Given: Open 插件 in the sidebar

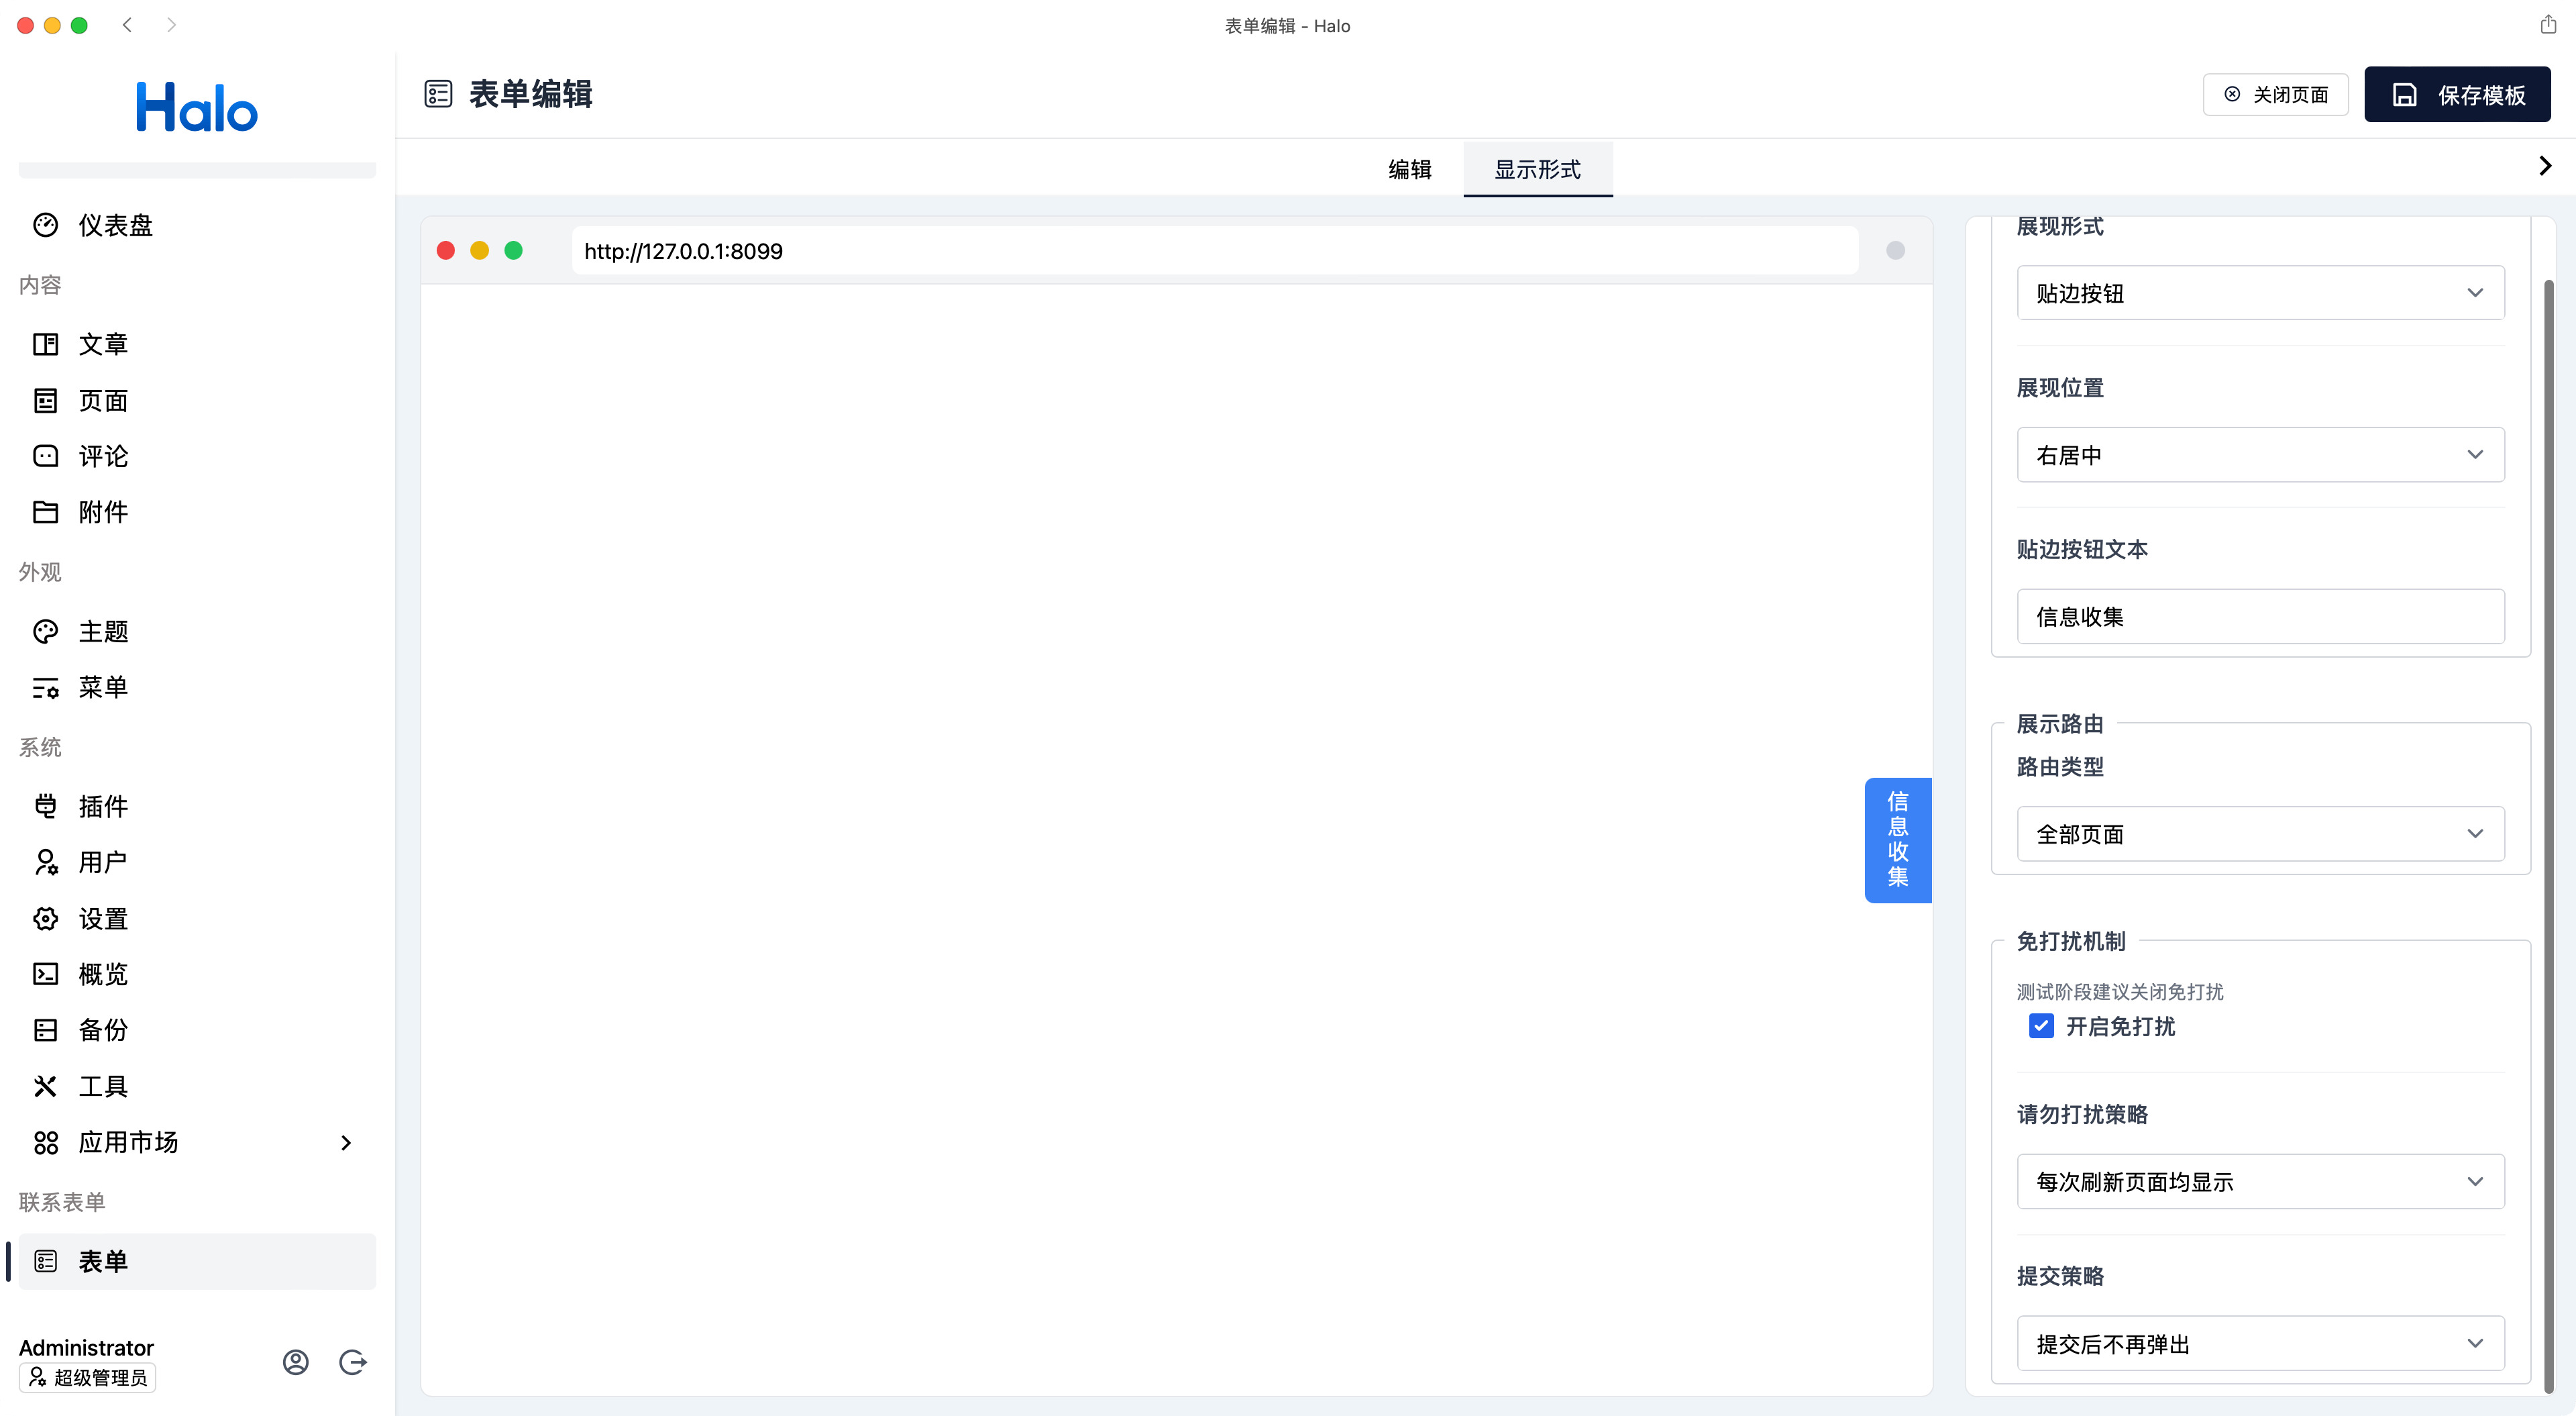Looking at the screenshot, I should click(197, 807).
